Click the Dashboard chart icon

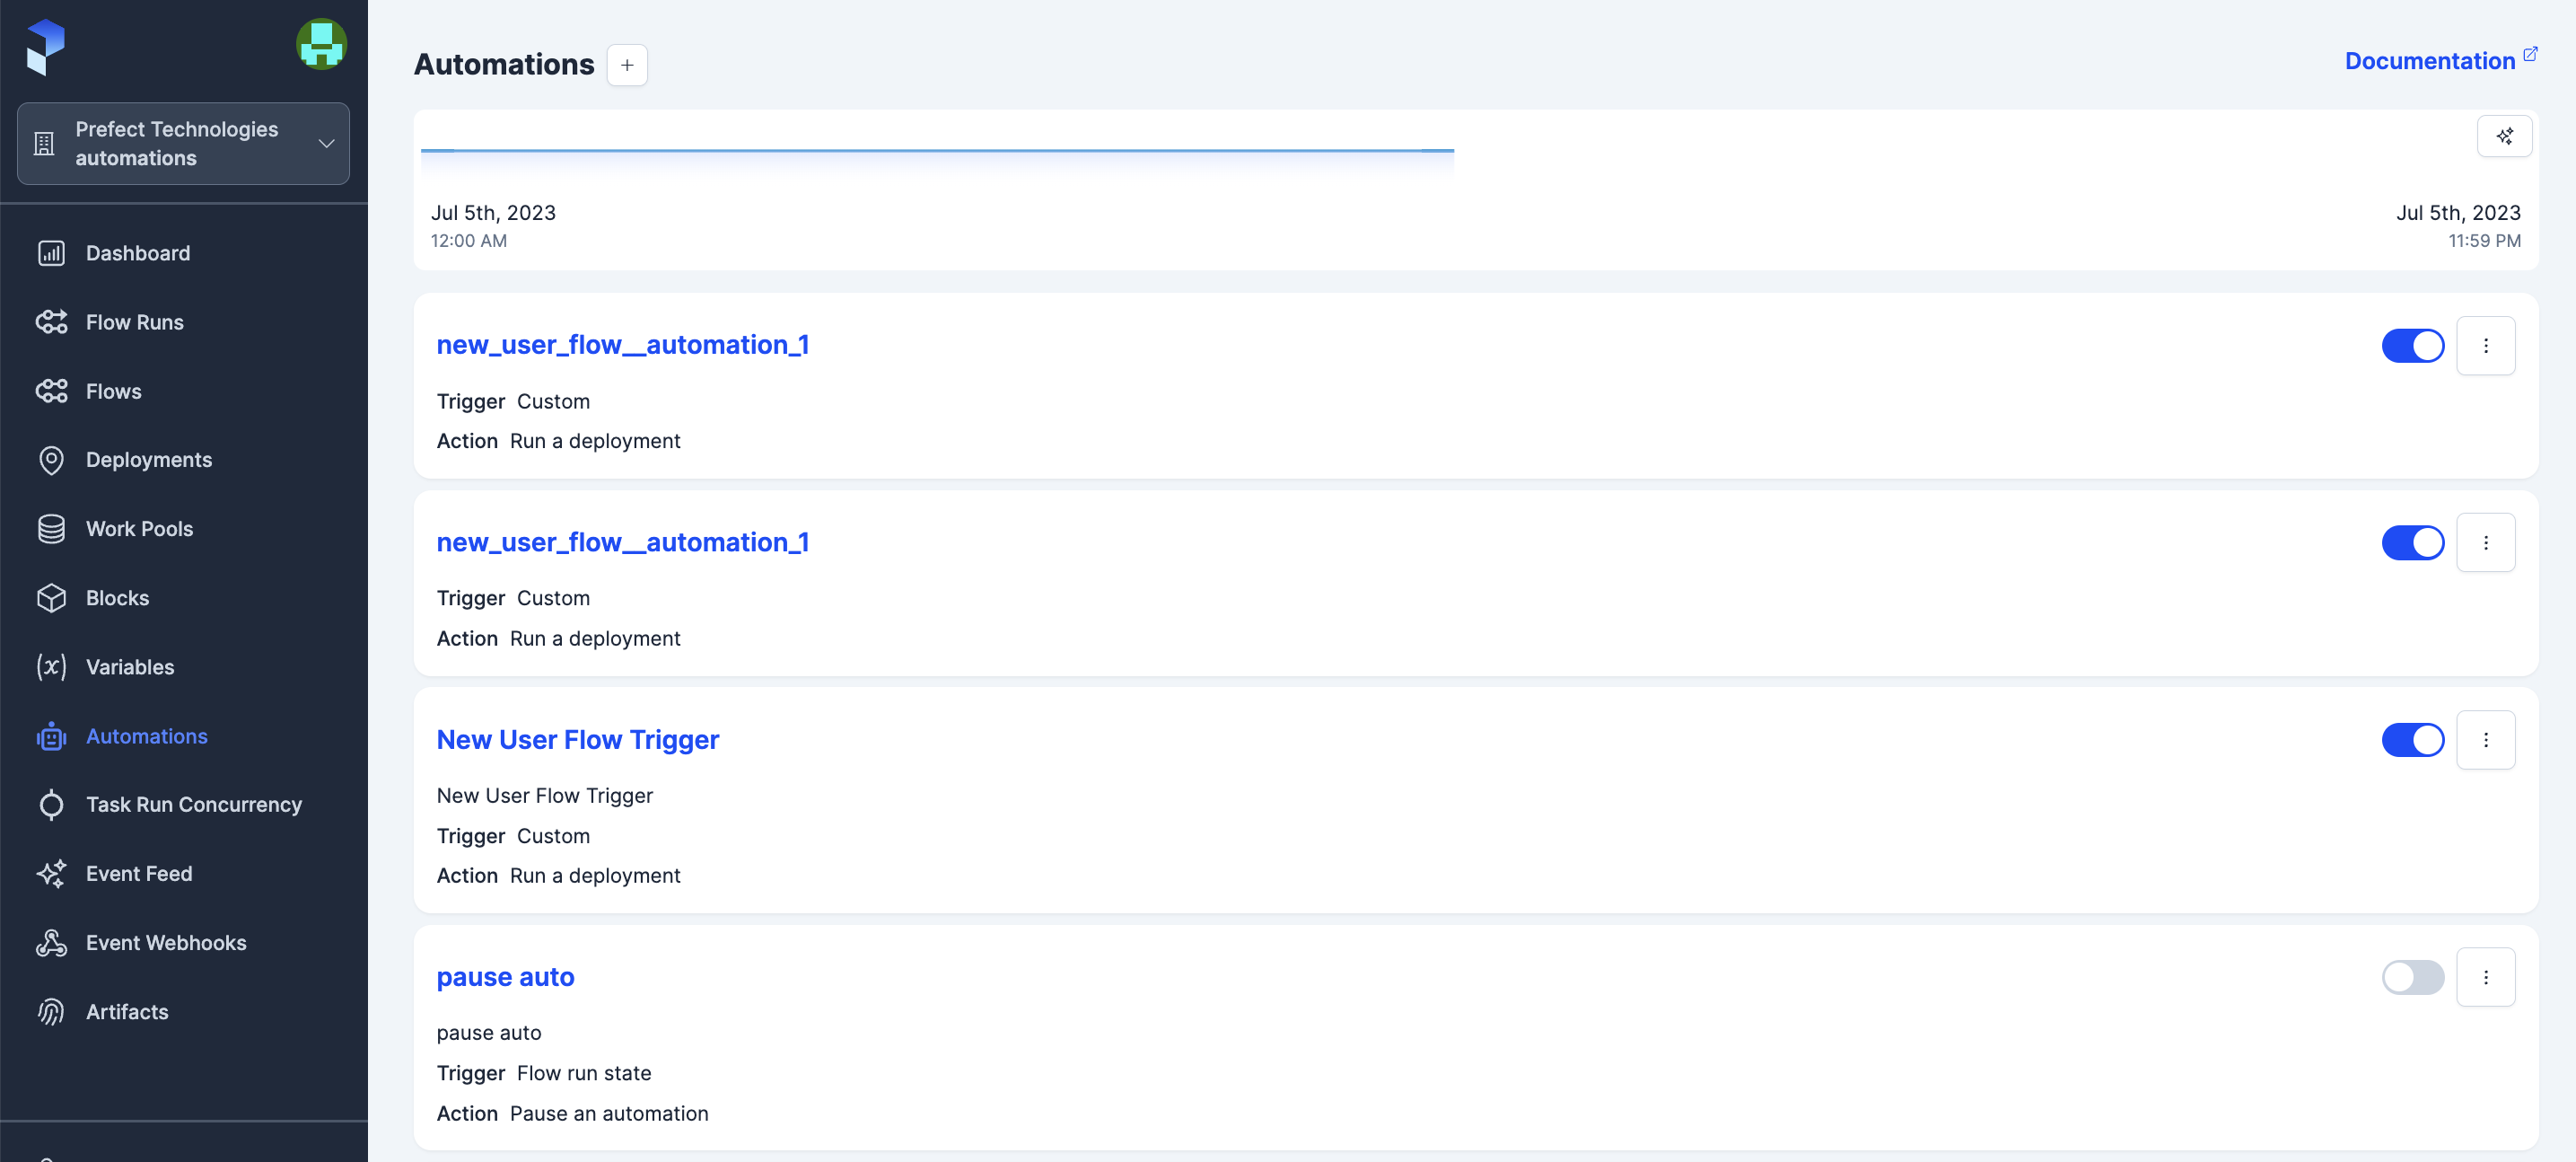[51, 253]
